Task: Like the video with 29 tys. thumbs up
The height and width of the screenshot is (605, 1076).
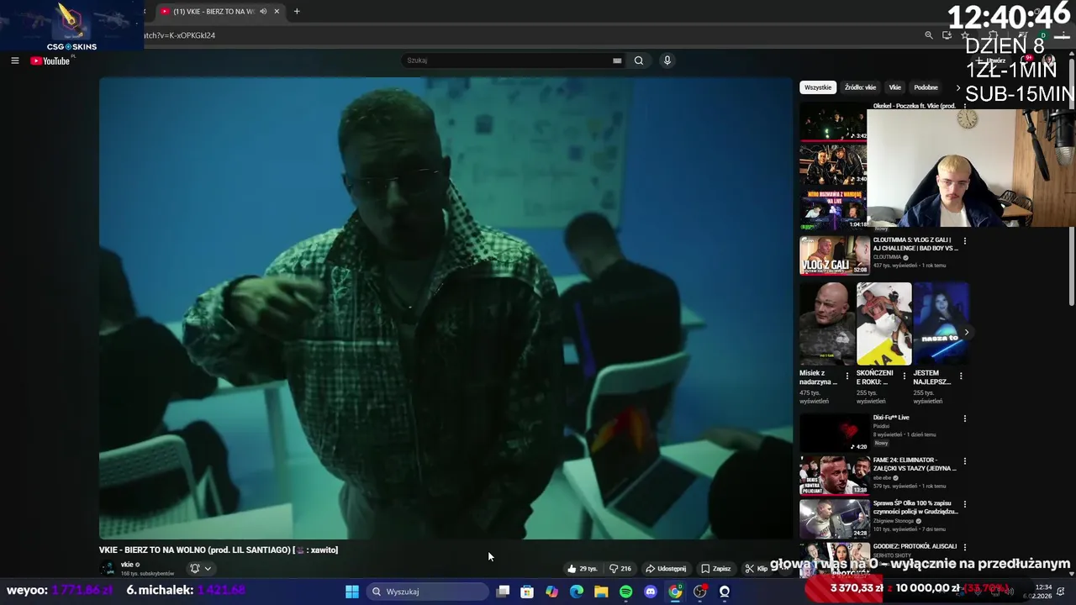Action: click(583, 569)
